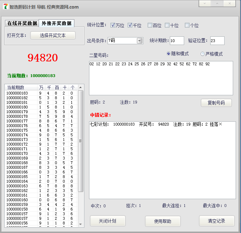Select row 1000000159 in draw list
This screenshot has height=233, width=241.
pos(41,204)
